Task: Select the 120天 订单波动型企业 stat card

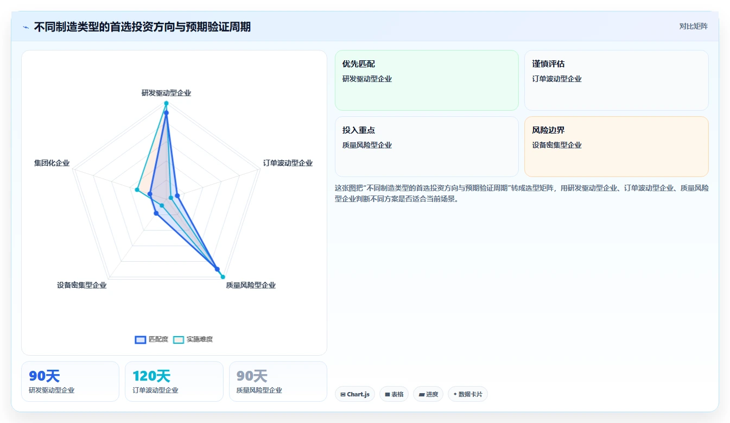Action: coord(174,382)
